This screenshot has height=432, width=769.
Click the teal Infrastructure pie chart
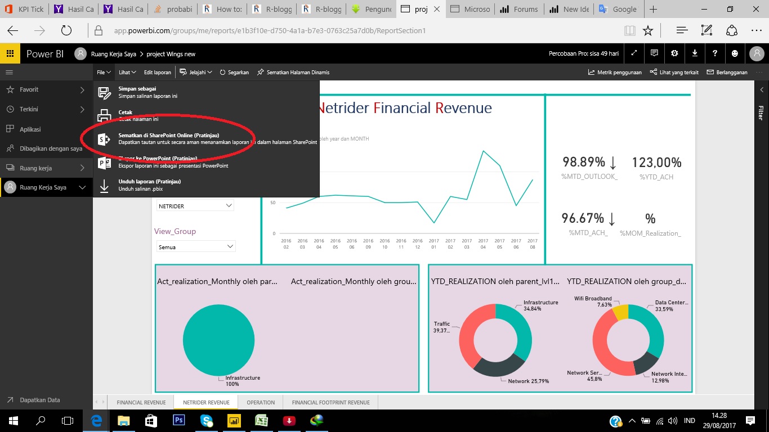click(x=218, y=340)
